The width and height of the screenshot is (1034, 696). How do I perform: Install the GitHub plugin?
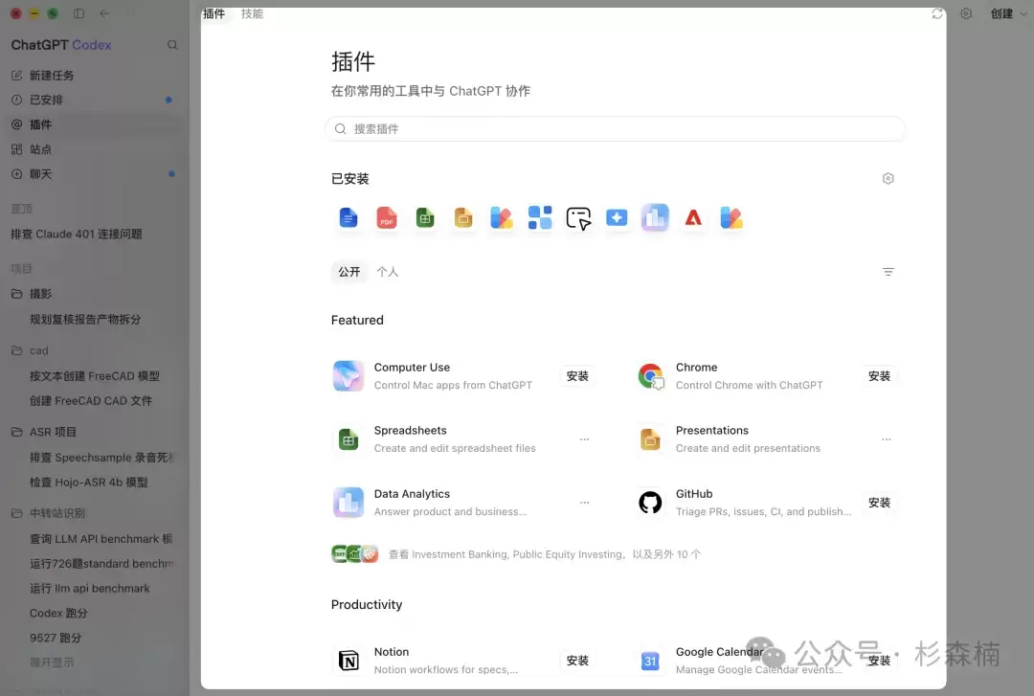click(879, 503)
